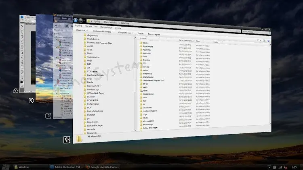Click the blue help icon in Explorer toolbar

(268, 41)
